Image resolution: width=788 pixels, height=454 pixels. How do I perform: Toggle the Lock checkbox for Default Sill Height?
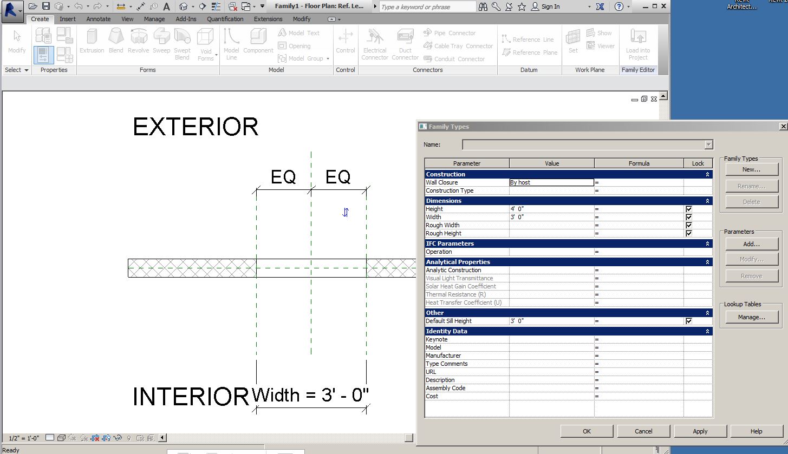[x=689, y=321]
